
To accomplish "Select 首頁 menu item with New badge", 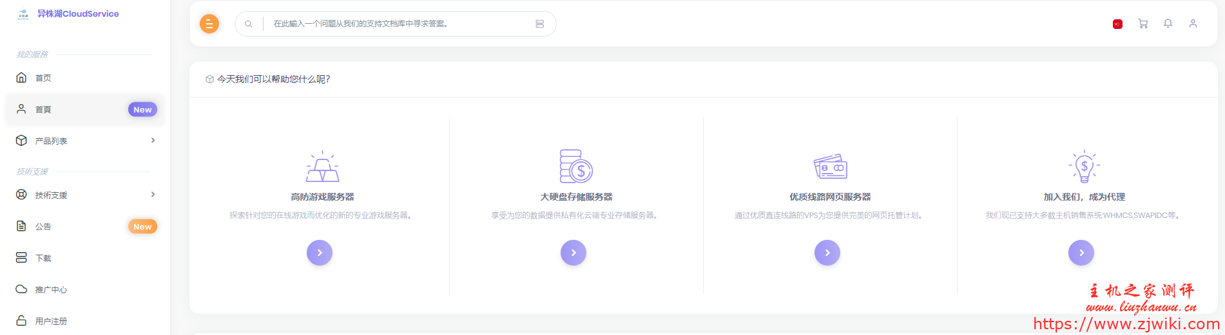I will [x=43, y=109].
